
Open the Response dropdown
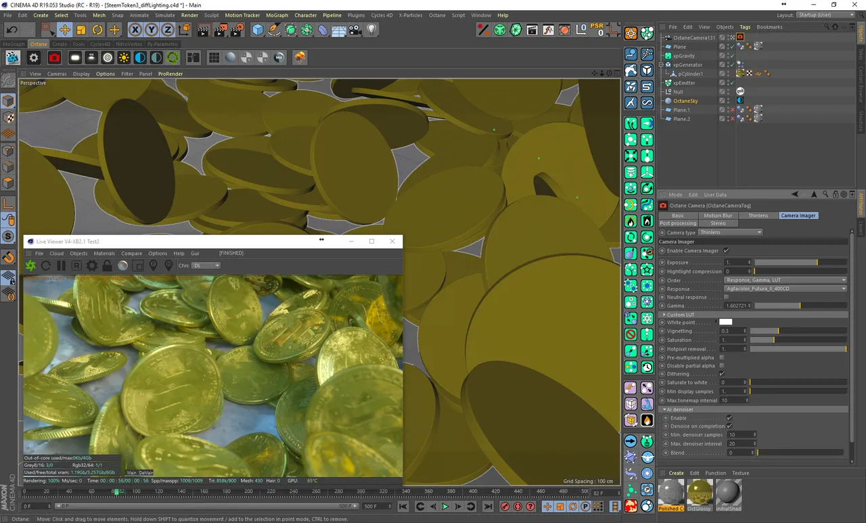(785, 289)
